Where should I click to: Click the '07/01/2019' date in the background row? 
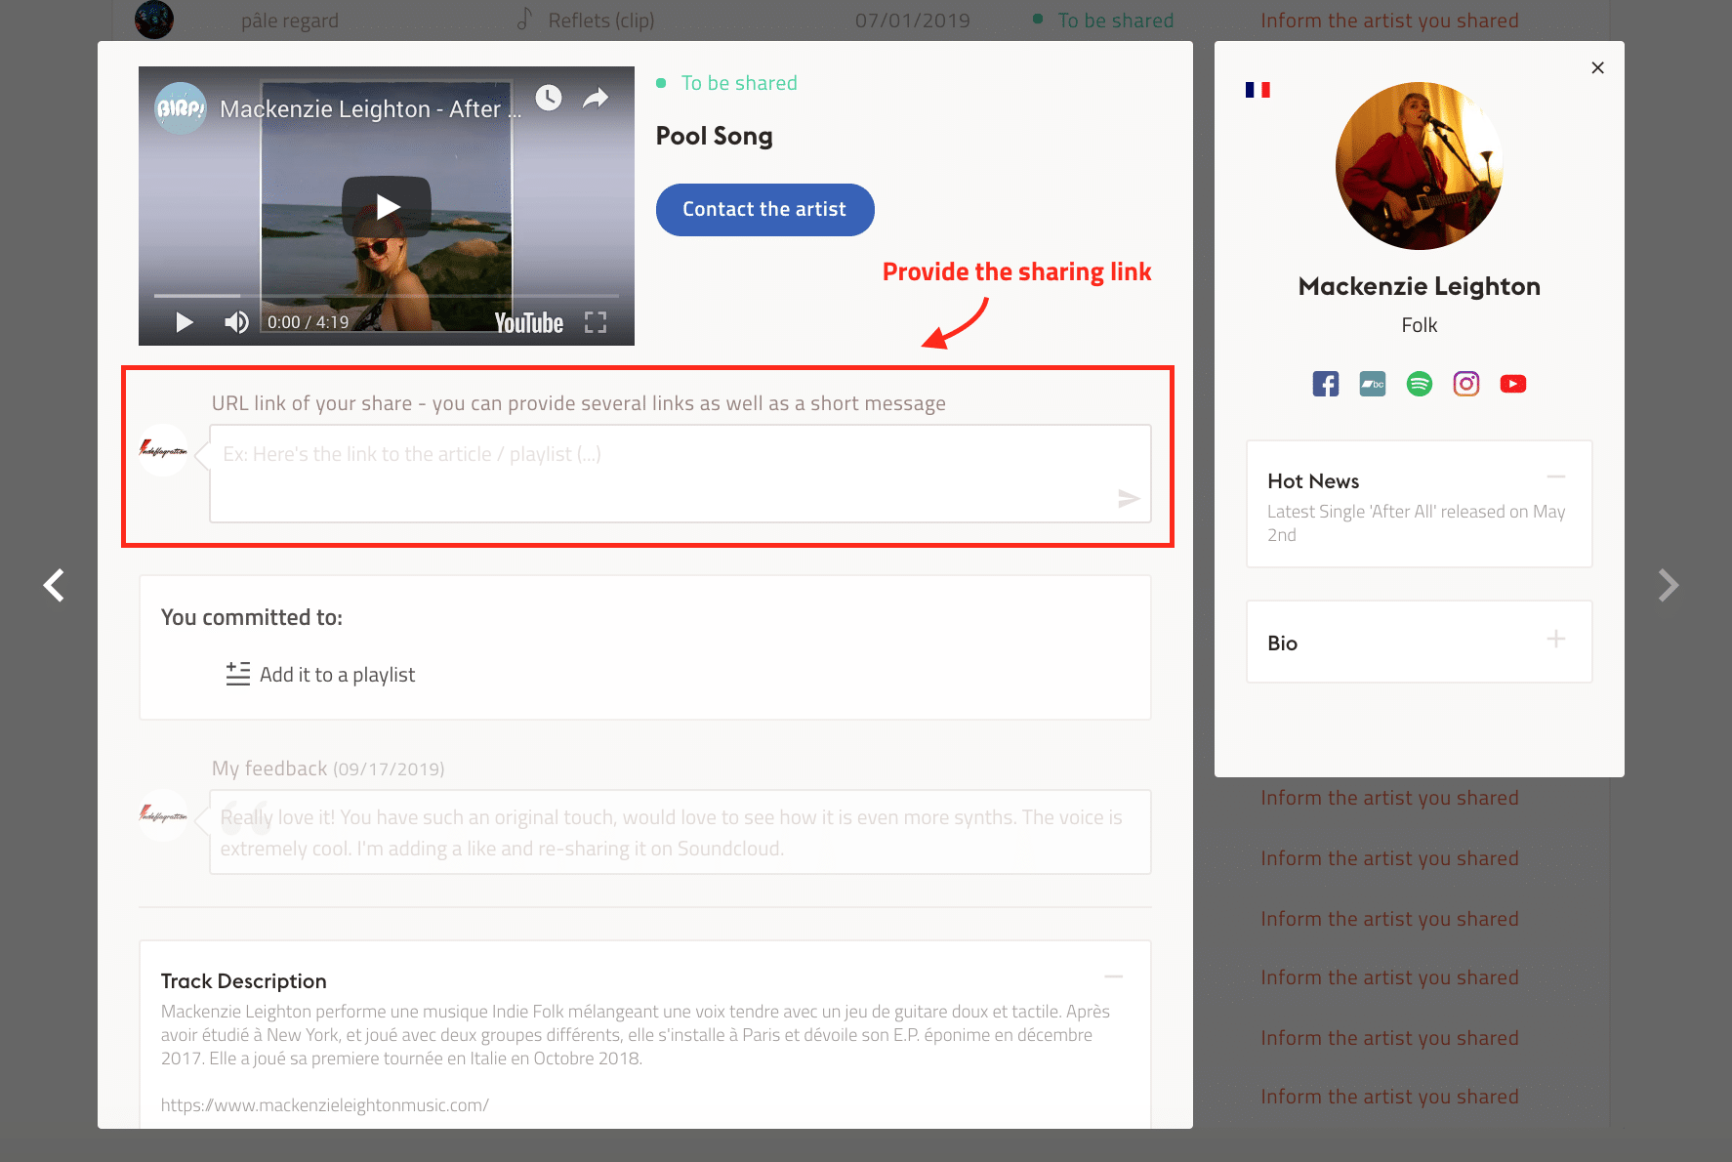coord(913,21)
